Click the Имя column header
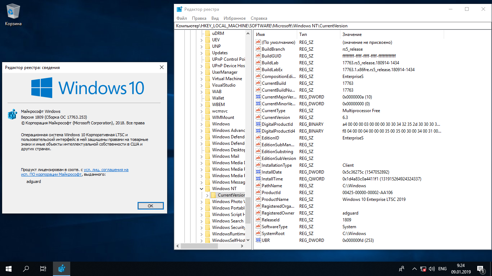This screenshot has height=276, width=492. coord(276,34)
